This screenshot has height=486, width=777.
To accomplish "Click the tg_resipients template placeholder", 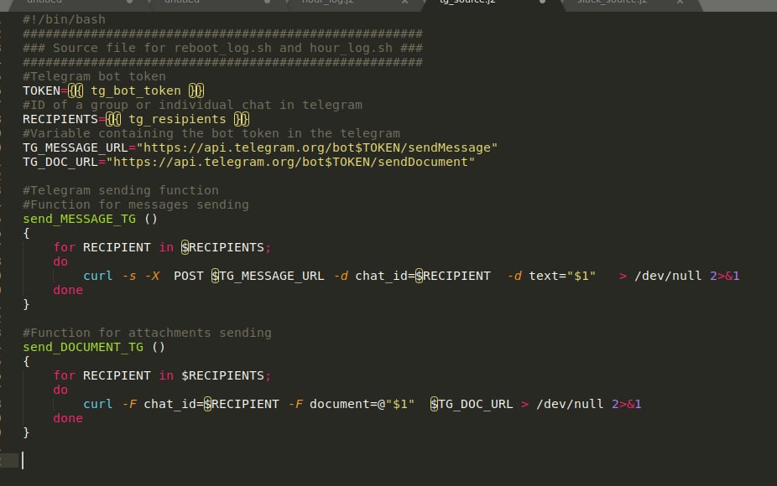I will coord(177,120).
